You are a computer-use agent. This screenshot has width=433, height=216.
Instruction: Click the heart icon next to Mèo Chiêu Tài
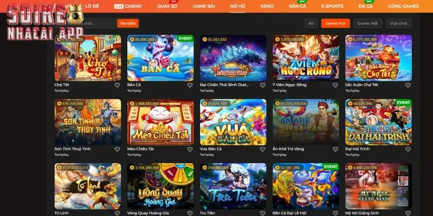pos(190,149)
